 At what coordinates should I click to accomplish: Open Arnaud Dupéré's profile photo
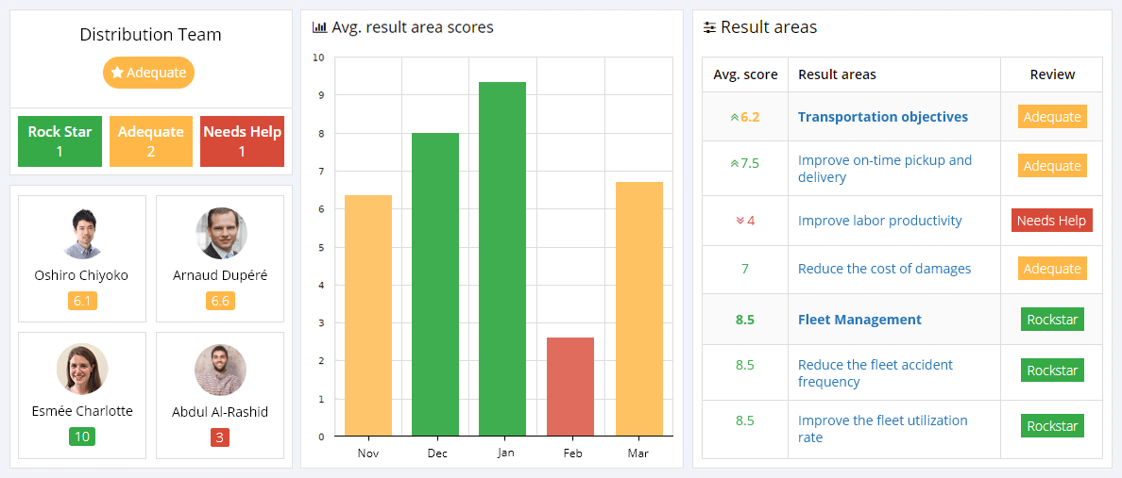(x=221, y=234)
